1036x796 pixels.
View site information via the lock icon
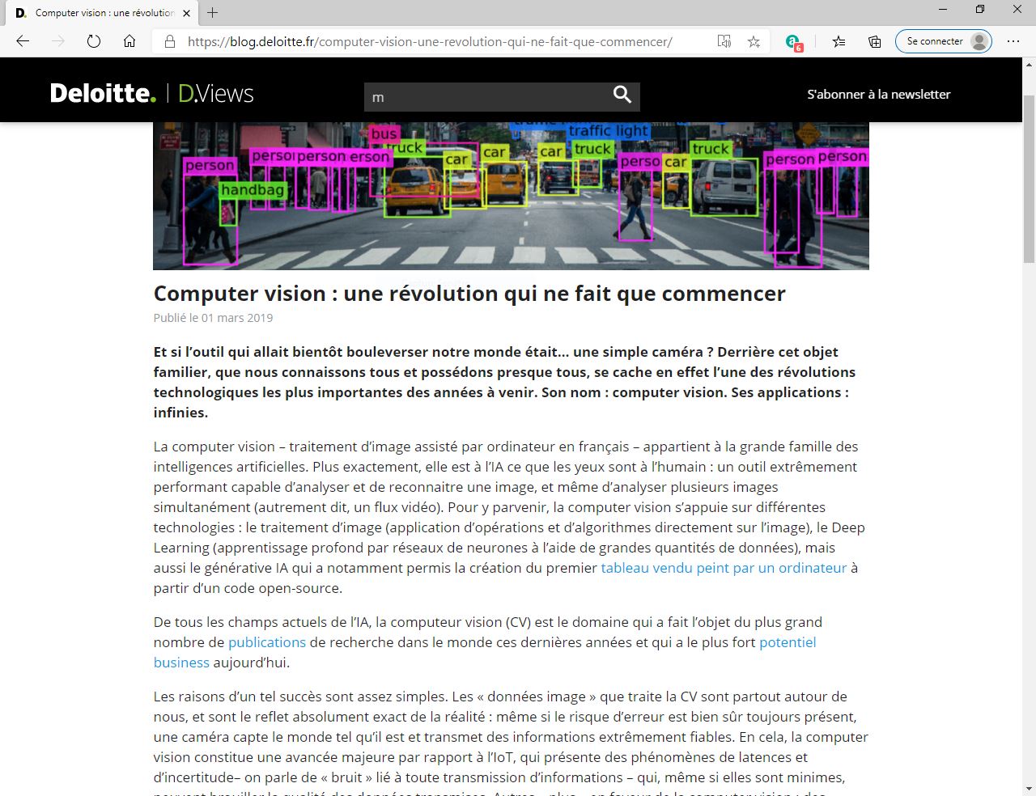click(170, 41)
